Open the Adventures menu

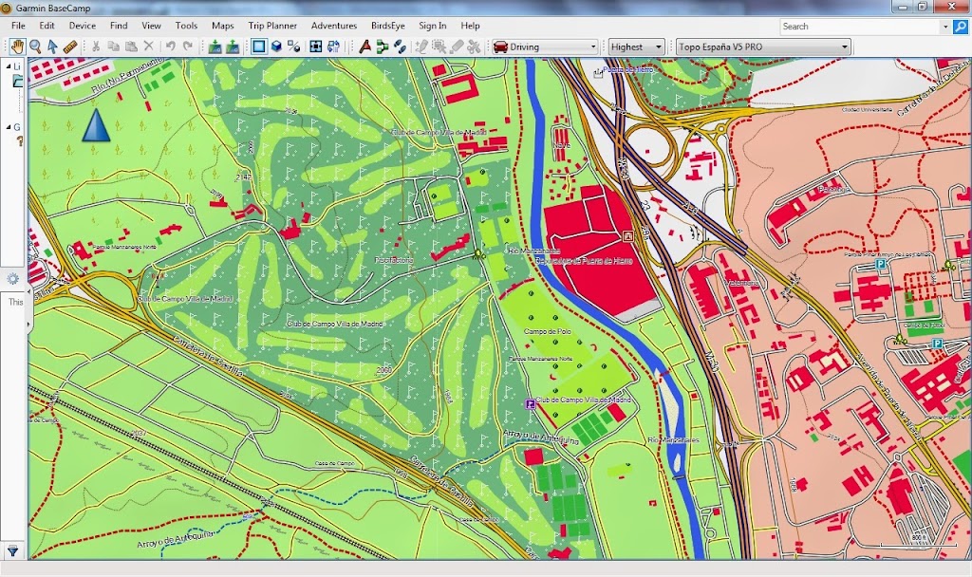pyautogui.click(x=334, y=26)
